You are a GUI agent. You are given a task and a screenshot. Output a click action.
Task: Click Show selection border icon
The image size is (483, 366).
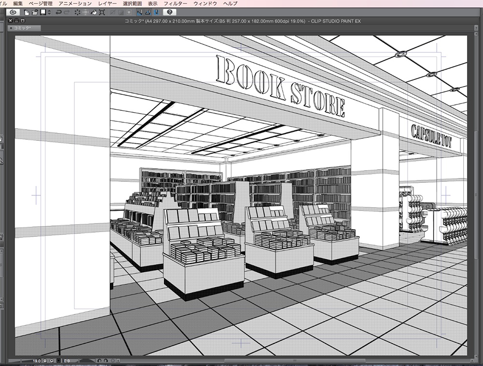tap(129, 13)
